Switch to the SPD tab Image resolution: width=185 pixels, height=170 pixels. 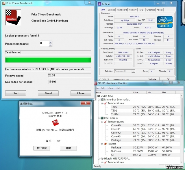tap(141, 10)
